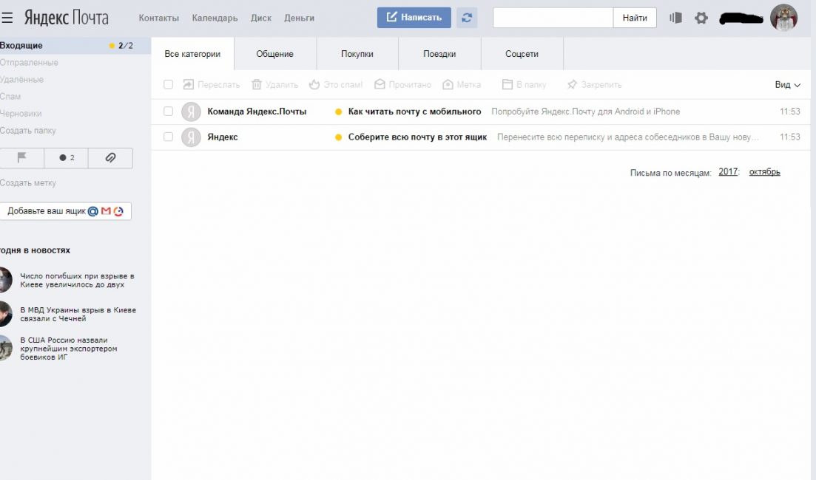Open Диск in top navigation
816x480 pixels.
(x=261, y=18)
